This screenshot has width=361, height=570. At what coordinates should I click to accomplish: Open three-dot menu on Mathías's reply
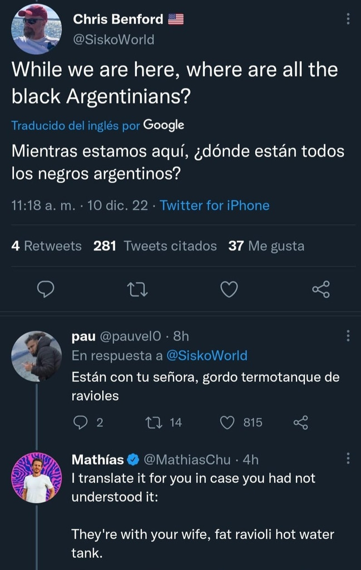pyautogui.click(x=348, y=459)
